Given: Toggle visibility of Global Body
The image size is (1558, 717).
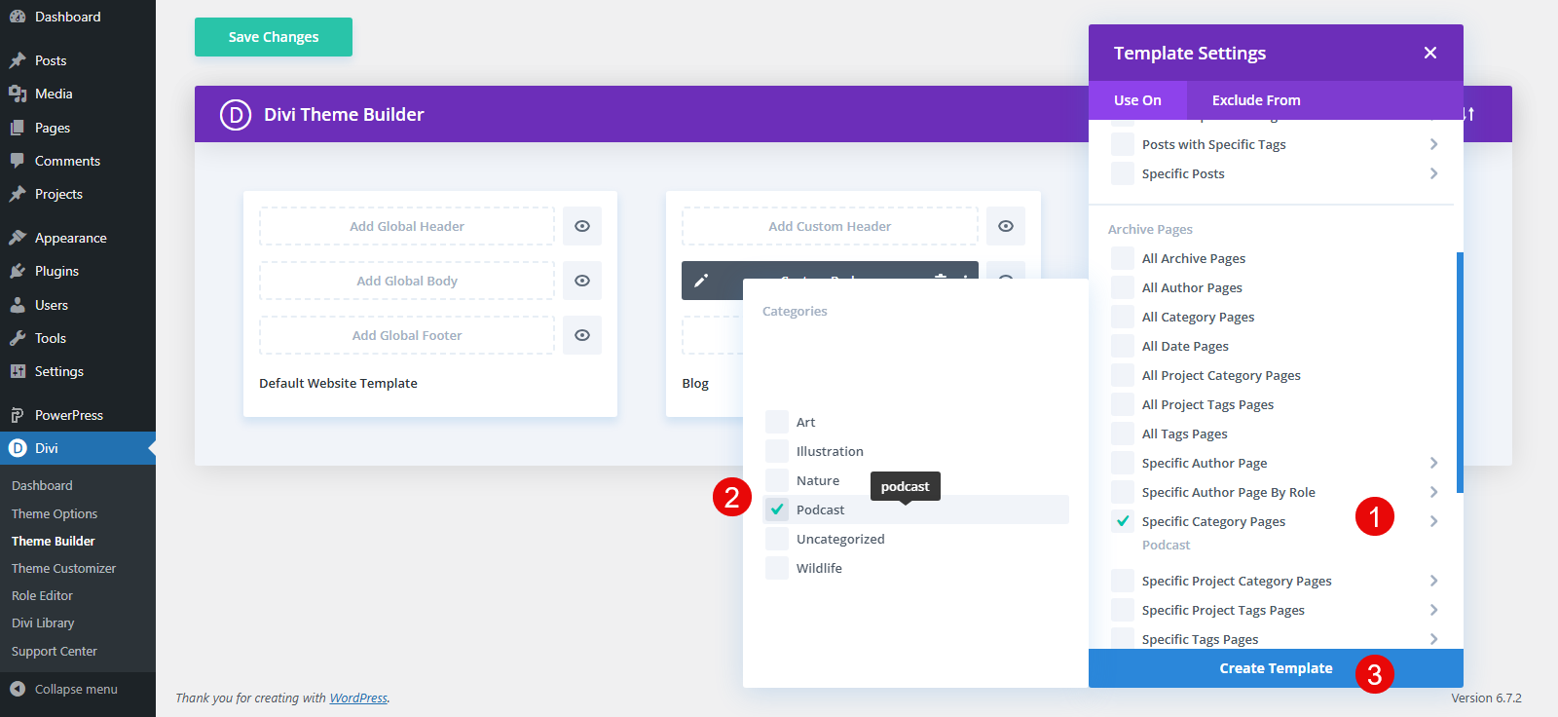Looking at the screenshot, I should 582,281.
